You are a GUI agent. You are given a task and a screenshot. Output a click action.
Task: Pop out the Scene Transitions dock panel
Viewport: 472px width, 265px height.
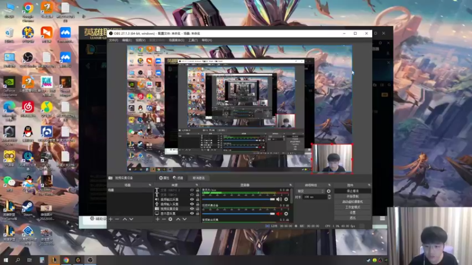[329, 185]
